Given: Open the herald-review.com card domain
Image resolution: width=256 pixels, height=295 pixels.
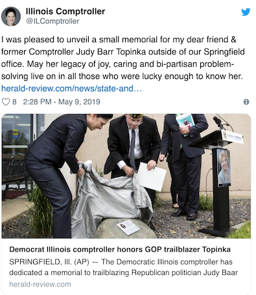Looking at the screenshot, I should point(40,284).
